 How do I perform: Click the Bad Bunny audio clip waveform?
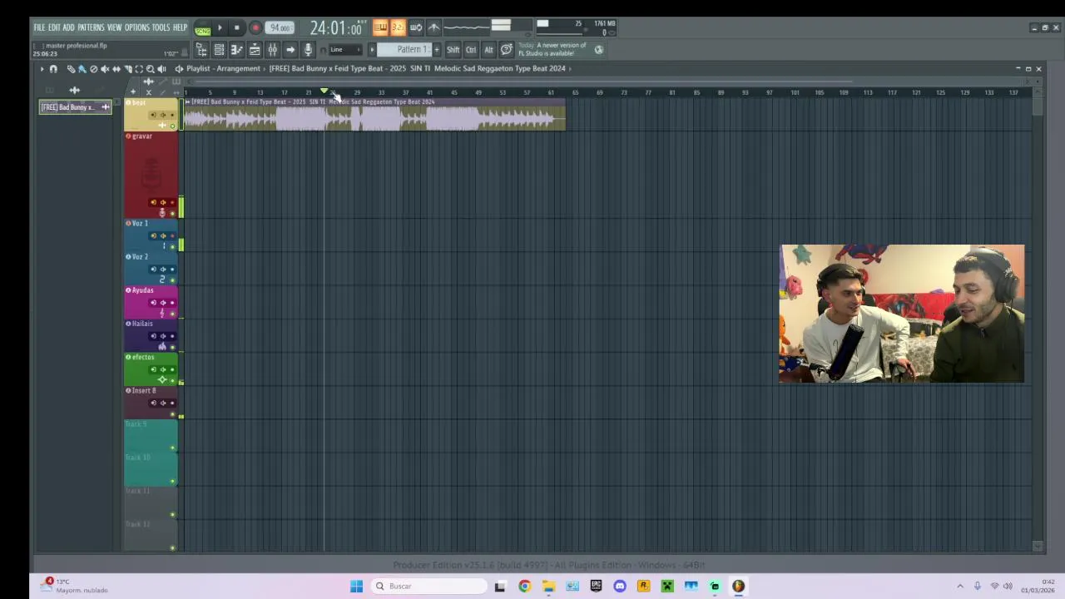374,119
